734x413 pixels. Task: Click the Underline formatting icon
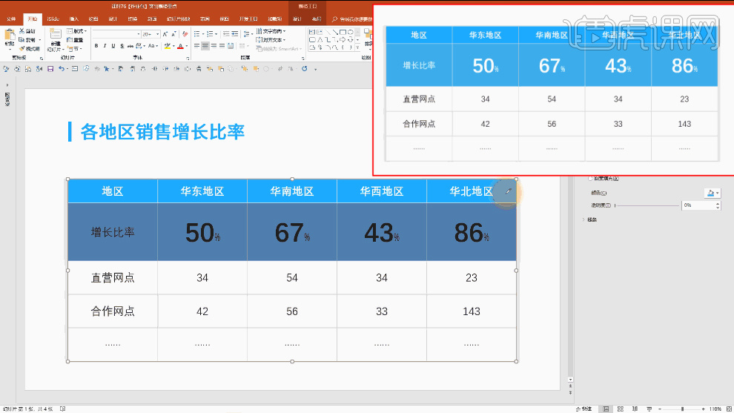113,46
